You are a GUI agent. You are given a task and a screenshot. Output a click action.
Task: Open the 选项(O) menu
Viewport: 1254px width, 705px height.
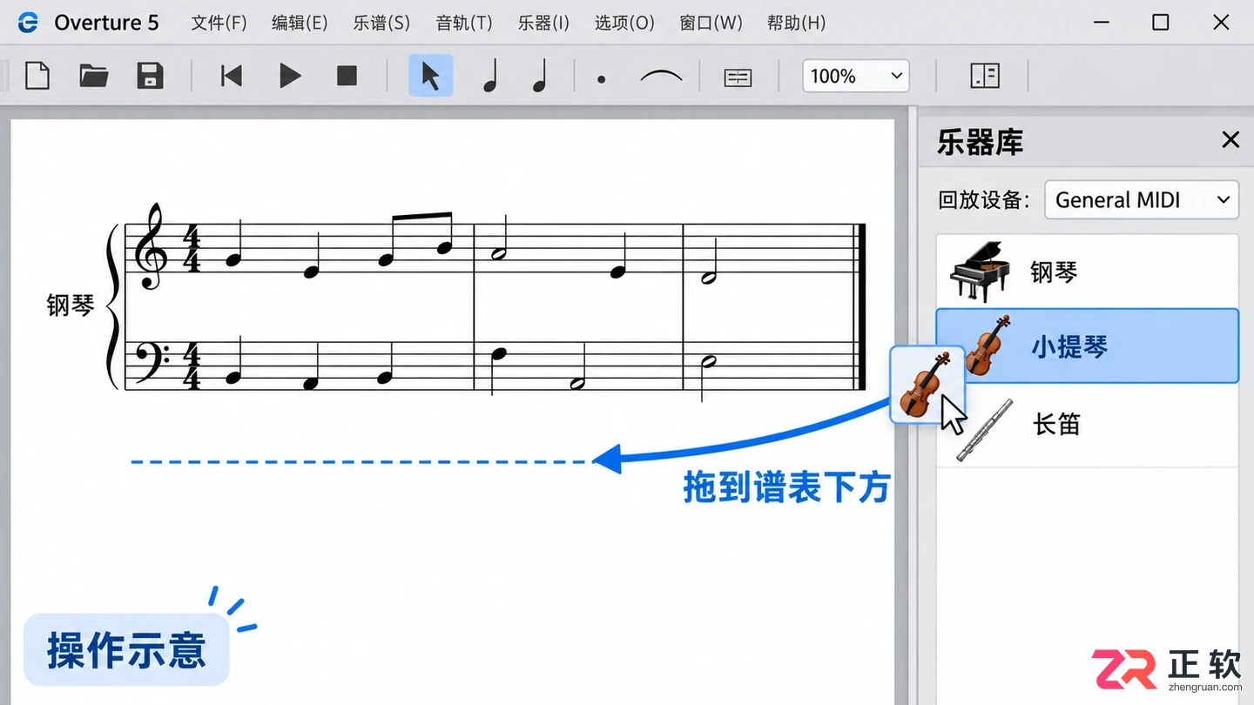click(624, 23)
